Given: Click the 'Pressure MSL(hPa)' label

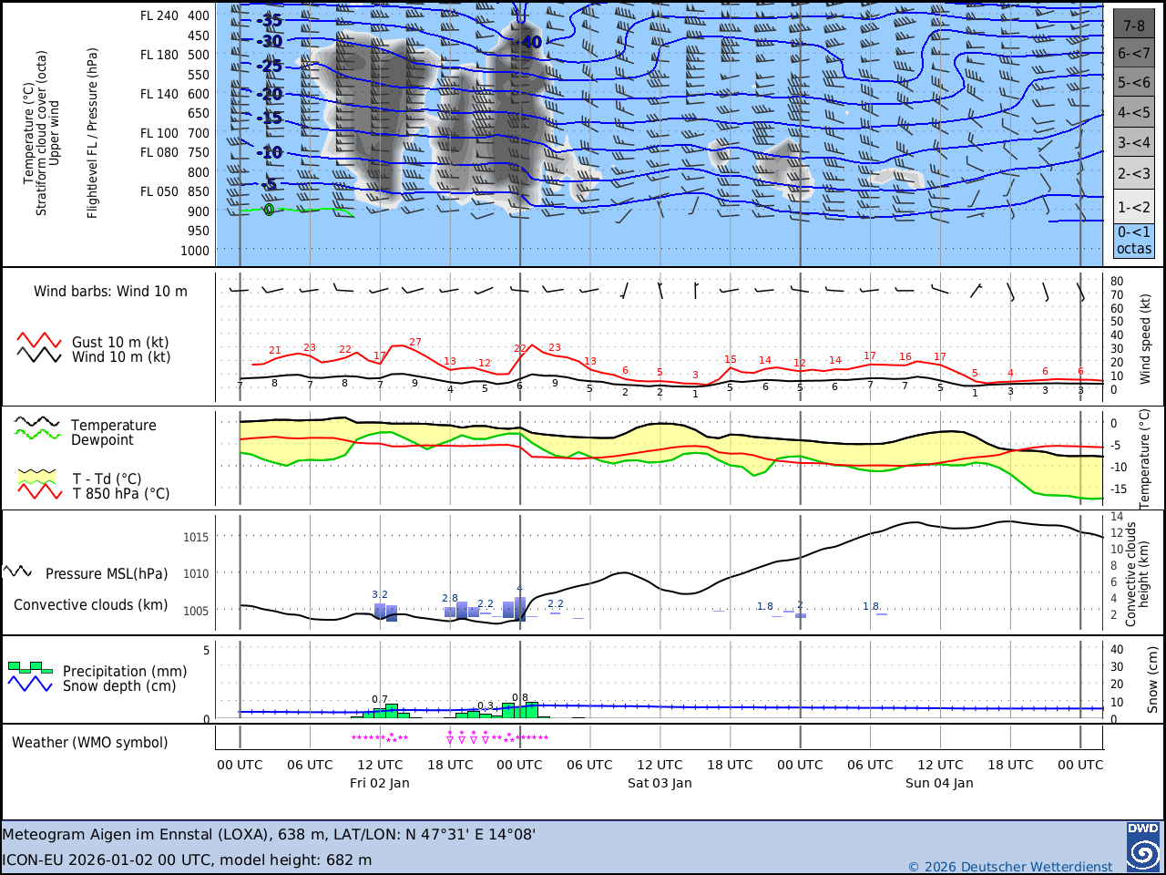Looking at the screenshot, I should coord(107,574).
